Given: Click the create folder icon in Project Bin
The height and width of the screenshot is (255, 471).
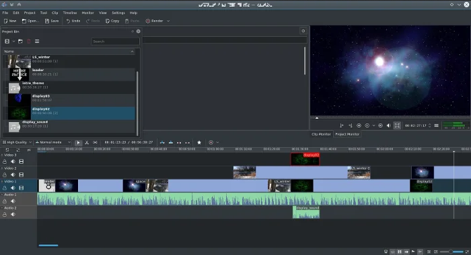Looking at the screenshot, I should point(20,42).
